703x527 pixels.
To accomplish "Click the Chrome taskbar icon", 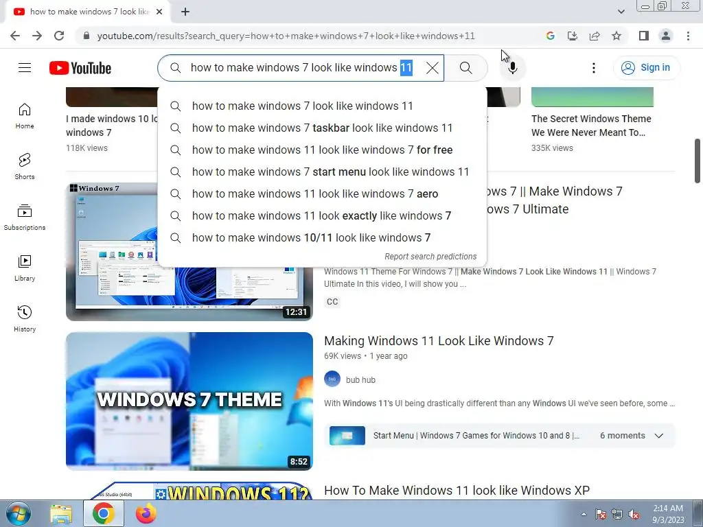I will coord(104,513).
